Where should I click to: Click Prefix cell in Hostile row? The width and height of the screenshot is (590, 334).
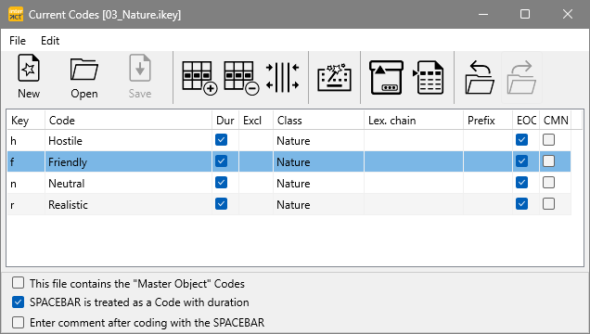488,141
